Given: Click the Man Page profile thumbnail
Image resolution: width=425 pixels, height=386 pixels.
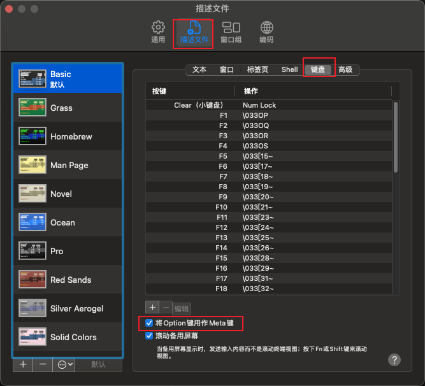Looking at the screenshot, I should tap(32, 165).
